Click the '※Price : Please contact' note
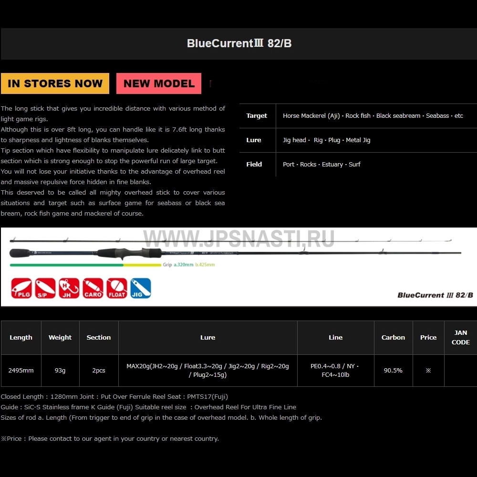The width and height of the screenshot is (477, 477). point(110,439)
